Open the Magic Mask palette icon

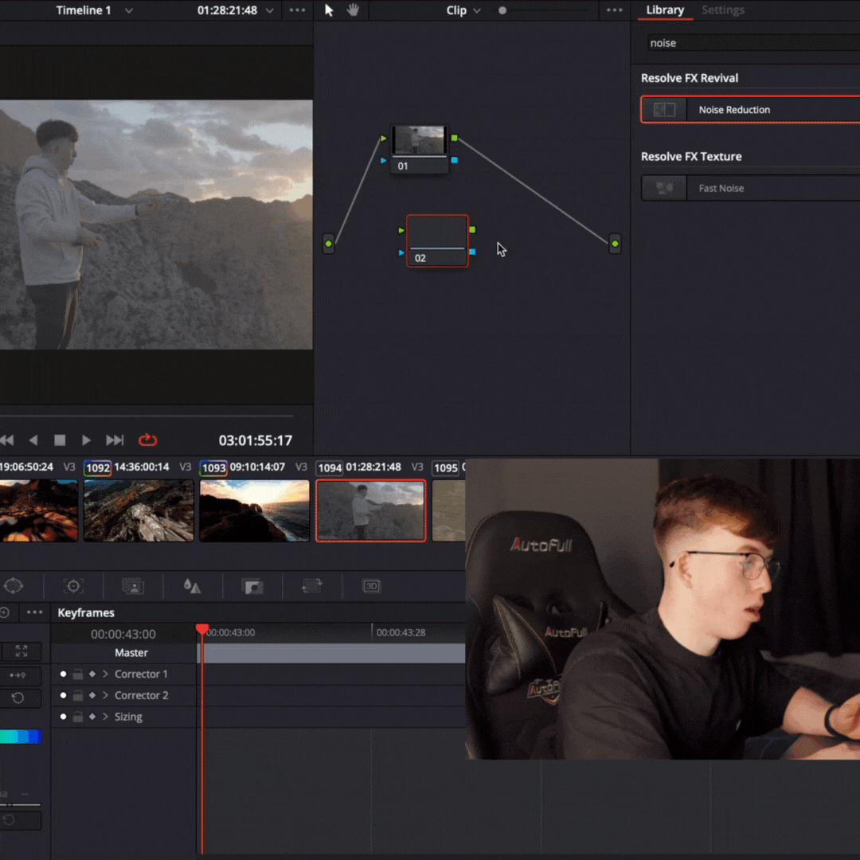[x=133, y=586]
